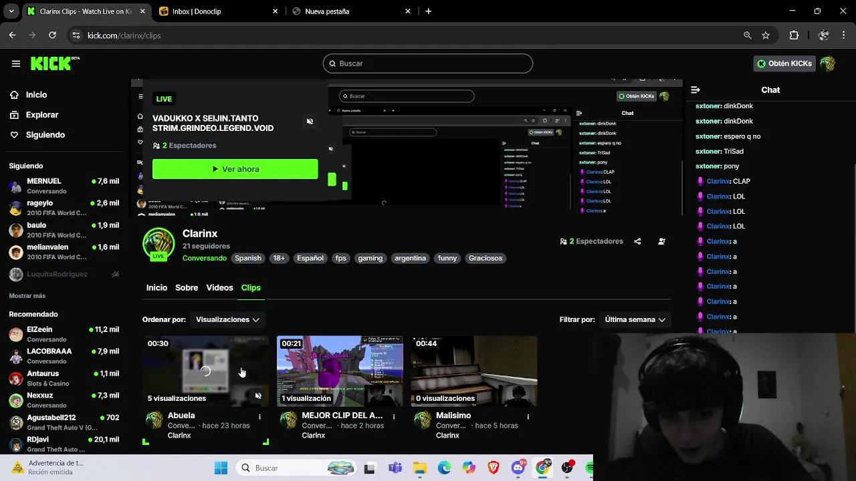
Task: Click the Graciosos tag
Action: coord(486,258)
